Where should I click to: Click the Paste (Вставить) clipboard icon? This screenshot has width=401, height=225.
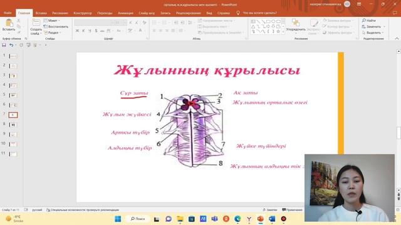pos(9,23)
